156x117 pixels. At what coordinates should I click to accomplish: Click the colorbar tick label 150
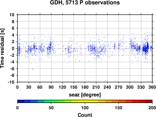[x=119, y=108]
